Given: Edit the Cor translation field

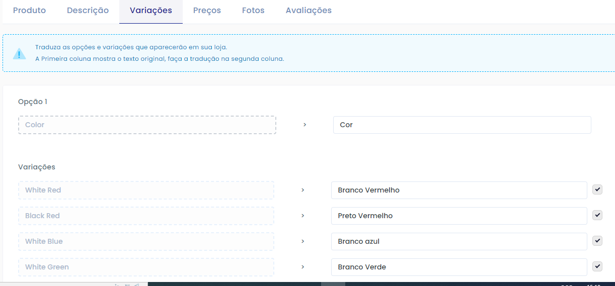Looking at the screenshot, I should 462,125.
